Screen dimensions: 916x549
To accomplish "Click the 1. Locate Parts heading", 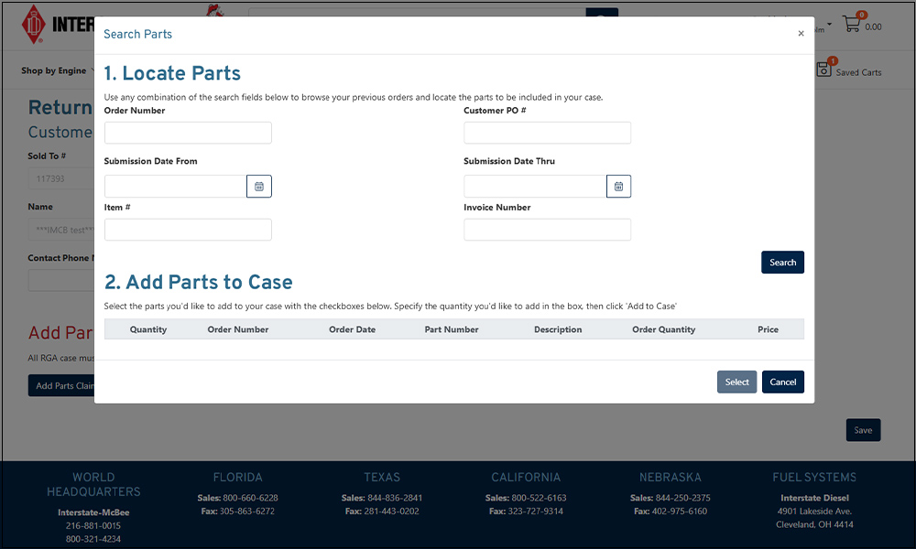I will tap(172, 73).
